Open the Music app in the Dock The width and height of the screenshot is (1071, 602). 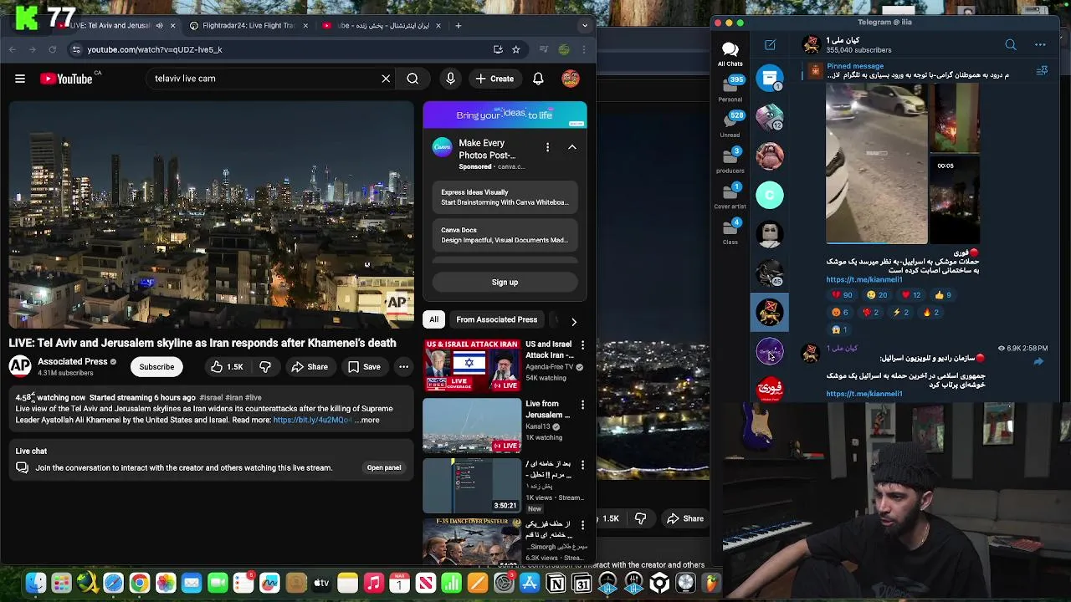coord(373,583)
